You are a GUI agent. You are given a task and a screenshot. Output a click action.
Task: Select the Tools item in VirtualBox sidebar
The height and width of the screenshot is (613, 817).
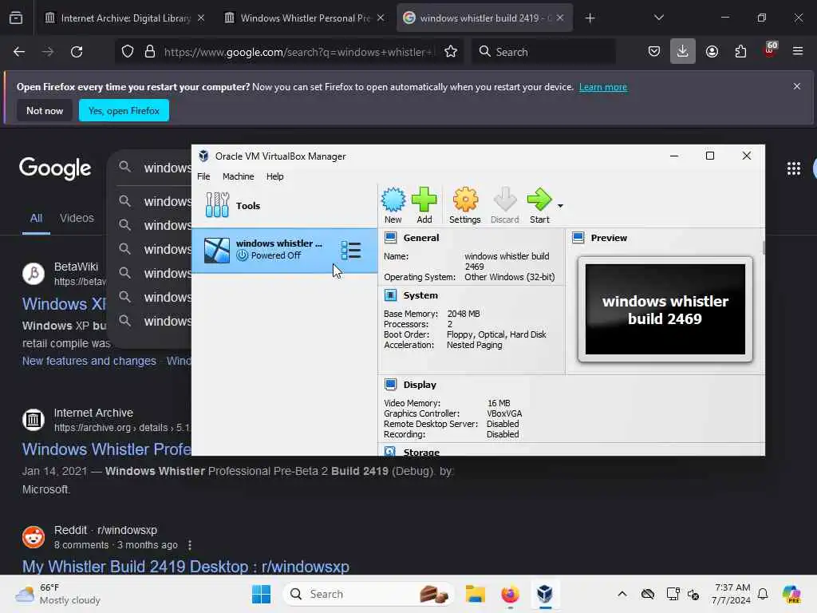click(285, 205)
